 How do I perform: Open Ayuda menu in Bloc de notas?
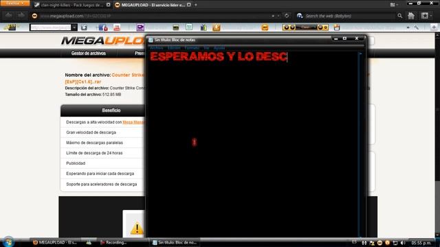click(x=219, y=48)
